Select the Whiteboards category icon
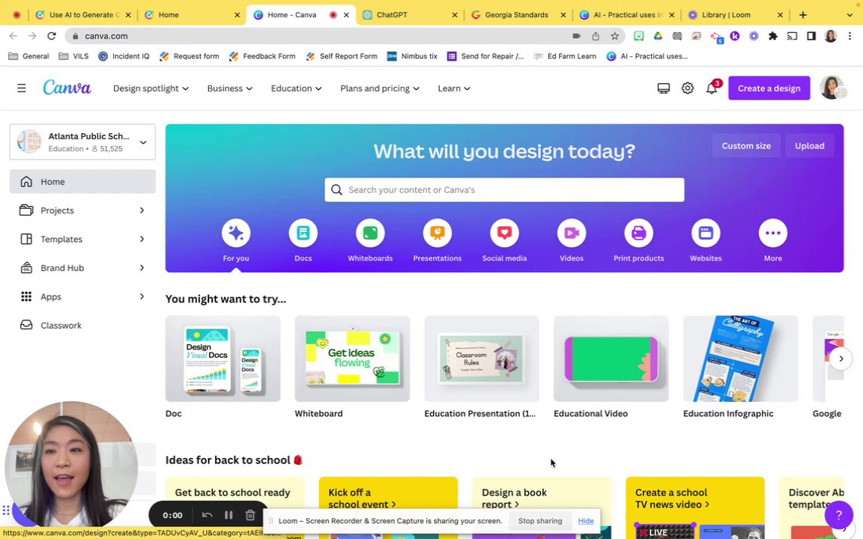Image resolution: width=863 pixels, height=539 pixels. click(370, 234)
